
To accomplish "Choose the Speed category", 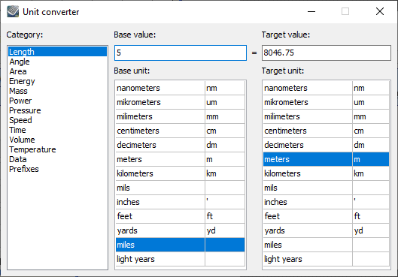I will click(x=57, y=120).
